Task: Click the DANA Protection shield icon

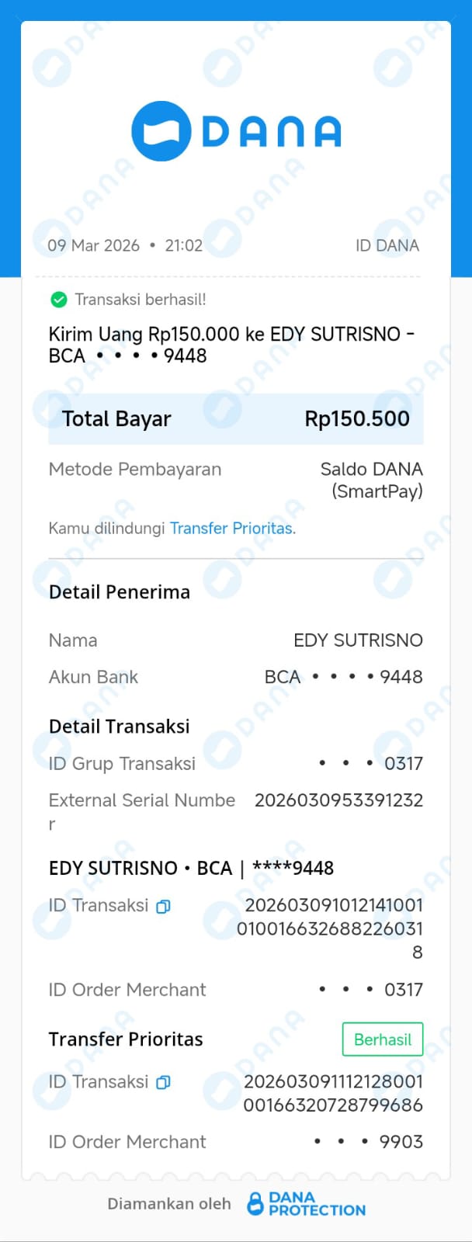Action: click(255, 1204)
